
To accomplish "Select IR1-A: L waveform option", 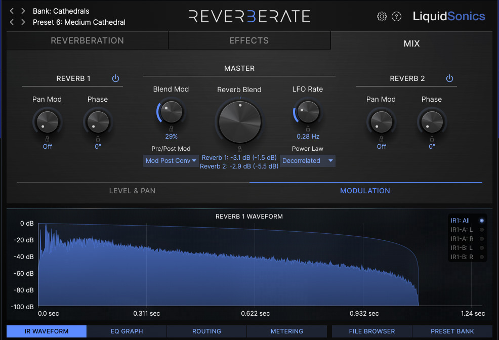I will click(x=467, y=229).
